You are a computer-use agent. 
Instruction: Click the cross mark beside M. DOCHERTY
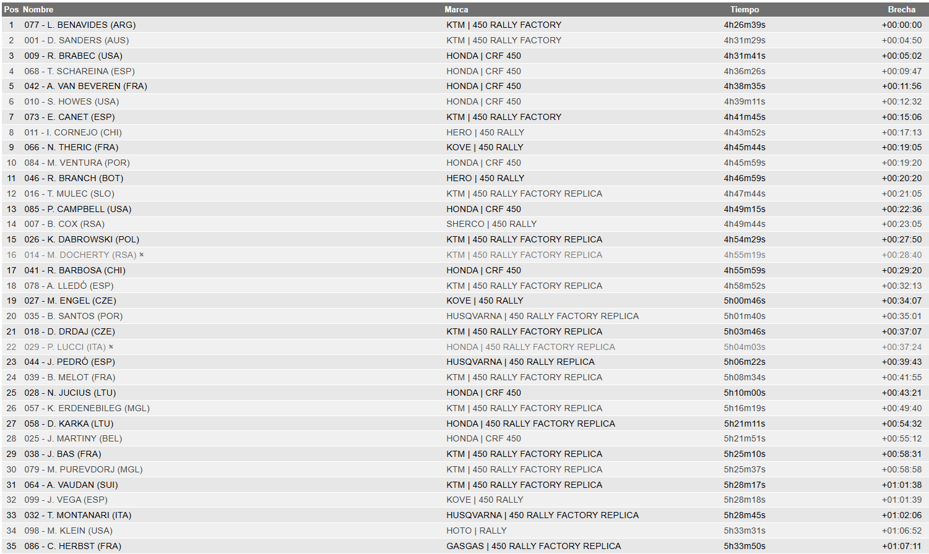142,255
